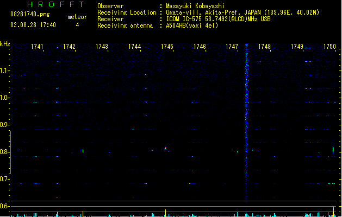
Task: Click the meteor echo after 1742 at 0.8 kHz
Action: pos(83,151)
